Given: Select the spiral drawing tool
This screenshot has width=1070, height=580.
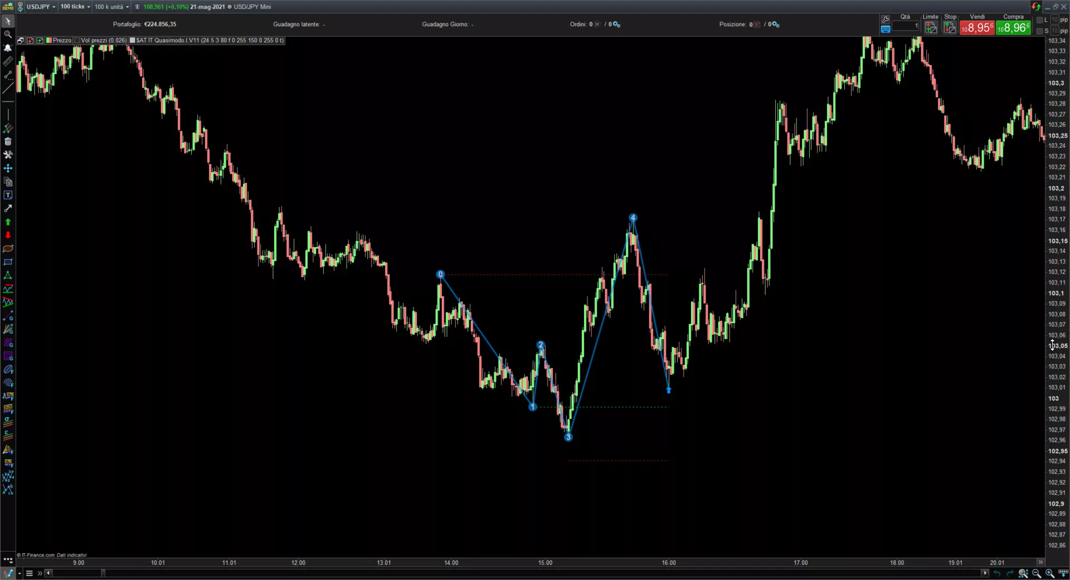Looking at the screenshot, I should [x=8, y=383].
